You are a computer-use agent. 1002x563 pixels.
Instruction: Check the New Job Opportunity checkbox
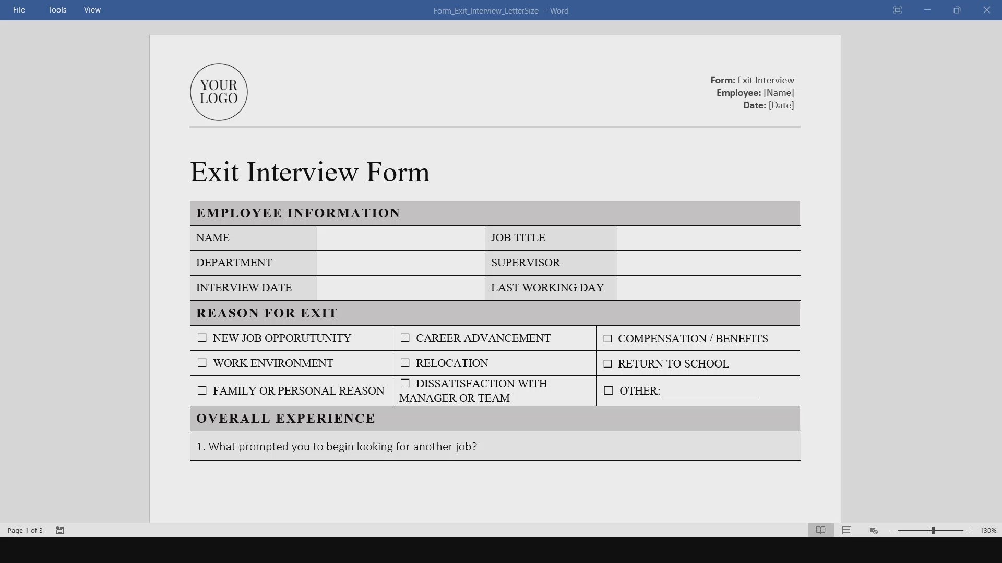tap(202, 338)
